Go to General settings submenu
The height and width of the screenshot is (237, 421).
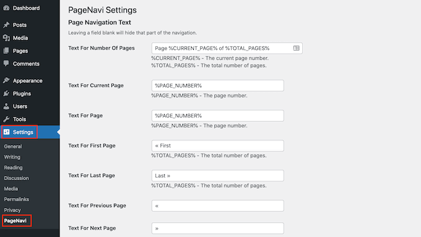point(13,146)
